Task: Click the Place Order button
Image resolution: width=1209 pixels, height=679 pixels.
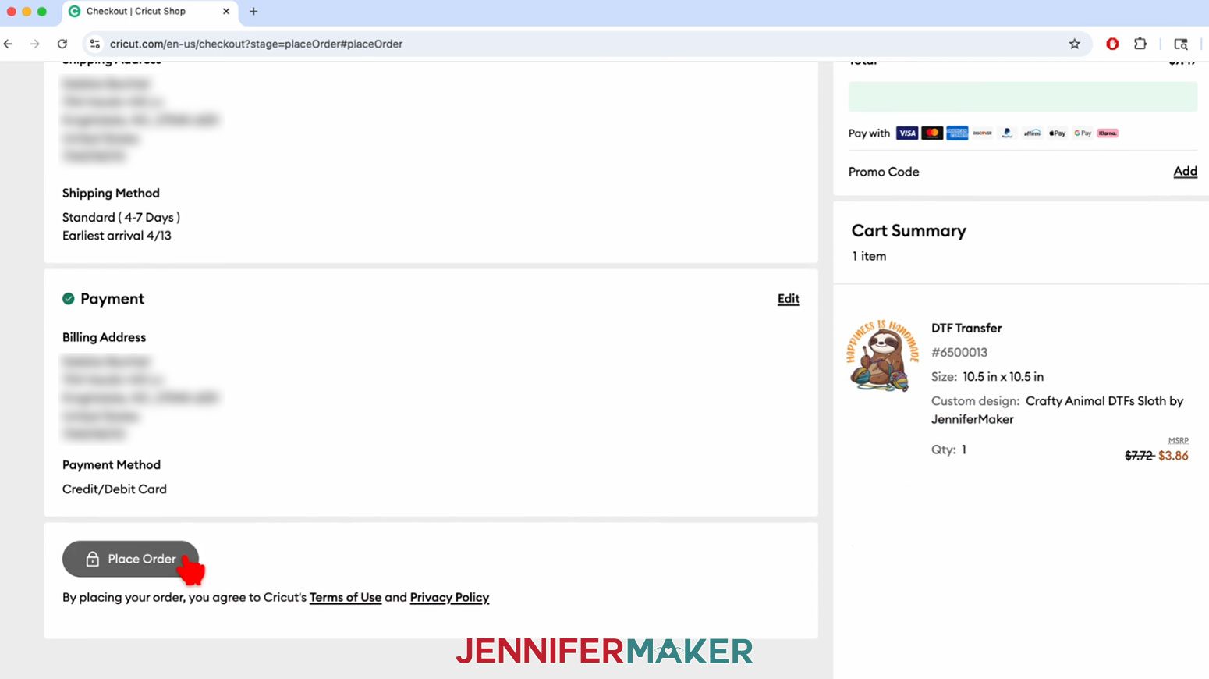Action: (x=130, y=559)
